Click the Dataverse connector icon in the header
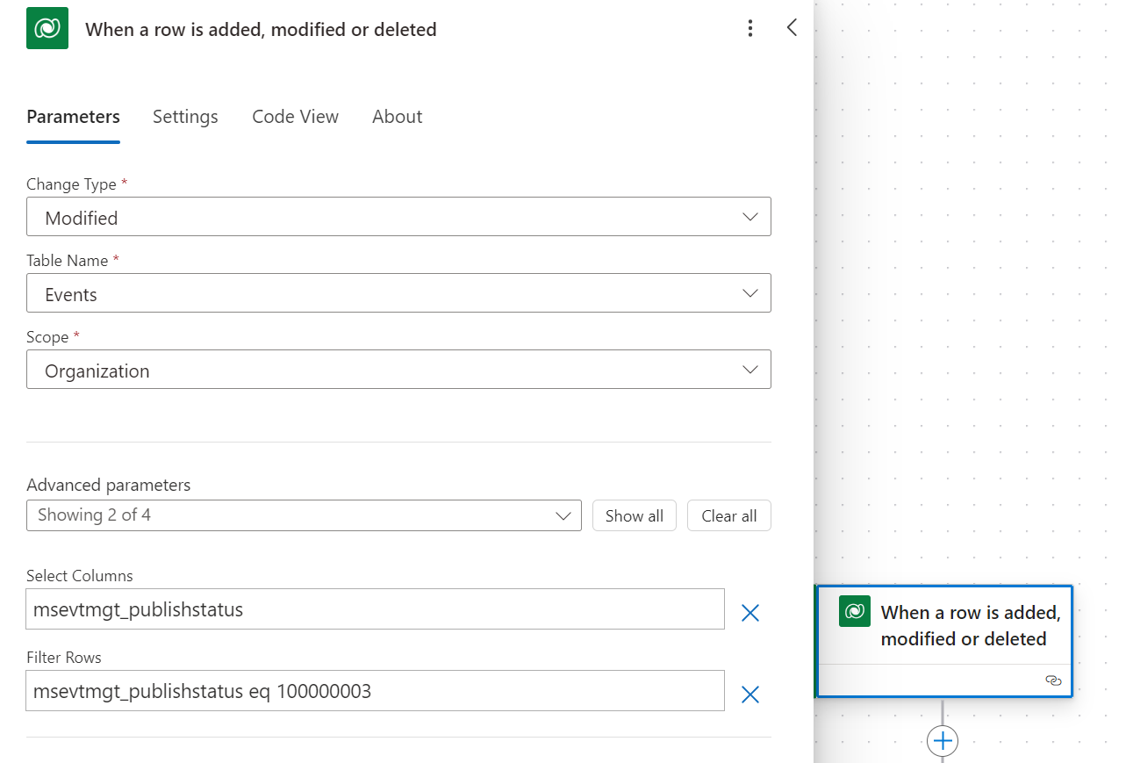 (47, 27)
